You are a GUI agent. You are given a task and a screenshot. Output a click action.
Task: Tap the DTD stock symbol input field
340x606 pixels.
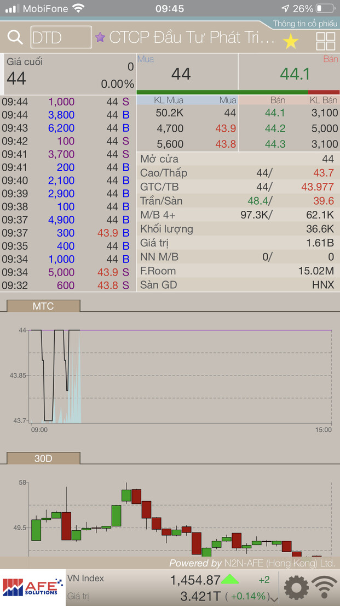[x=61, y=37]
